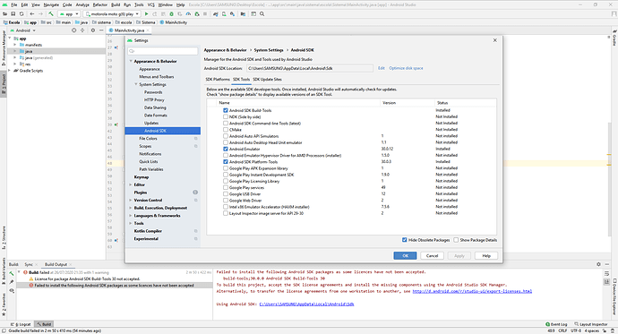Open the app run configuration dropdown
This screenshot has width=618, height=334.
(x=69, y=13)
